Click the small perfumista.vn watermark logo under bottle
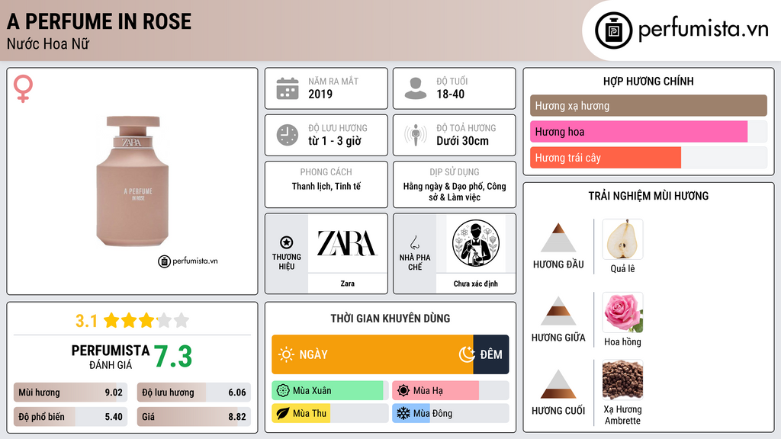This screenshot has width=781, height=439. pyautogui.click(x=188, y=261)
